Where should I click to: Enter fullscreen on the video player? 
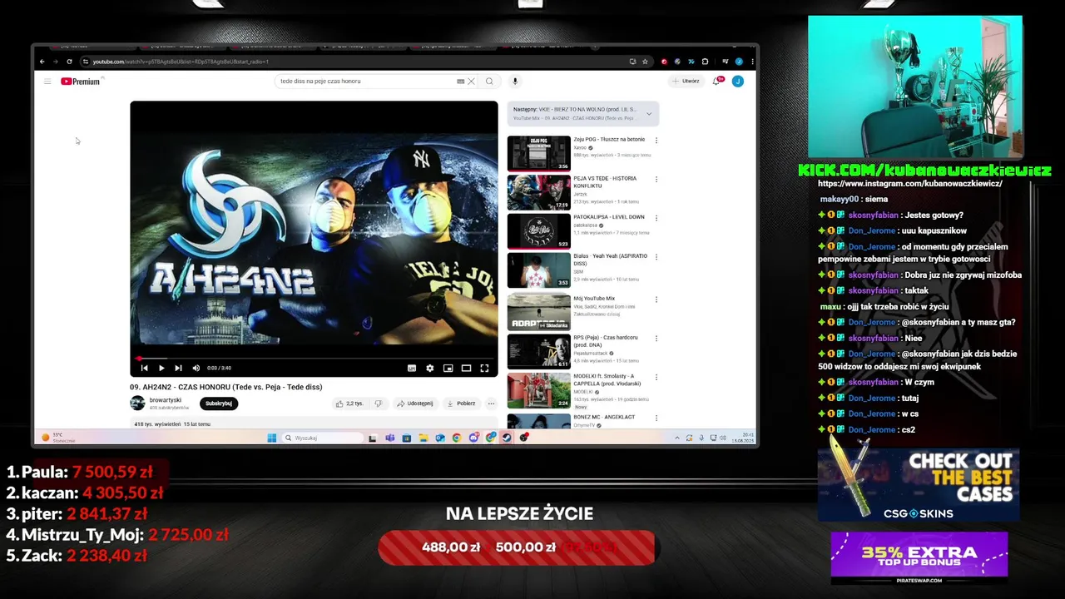pos(484,368)
